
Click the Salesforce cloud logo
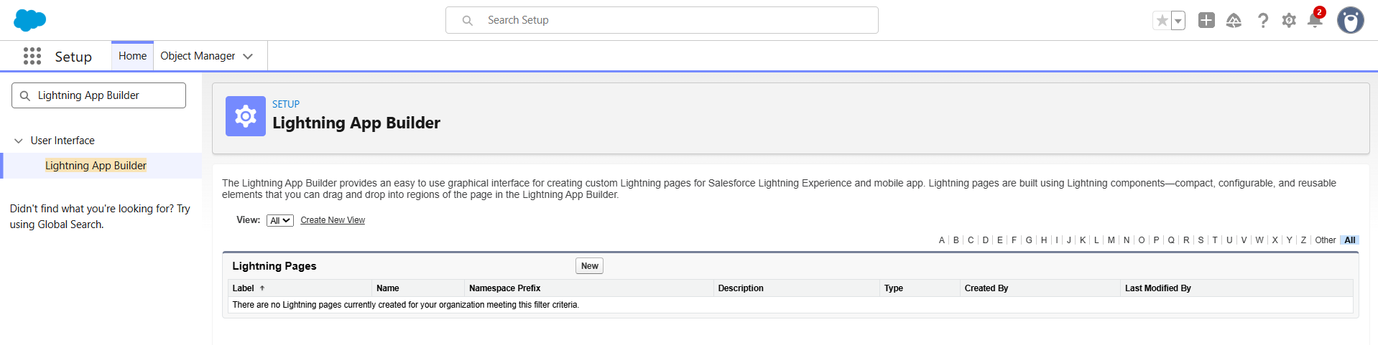(29, 20)
